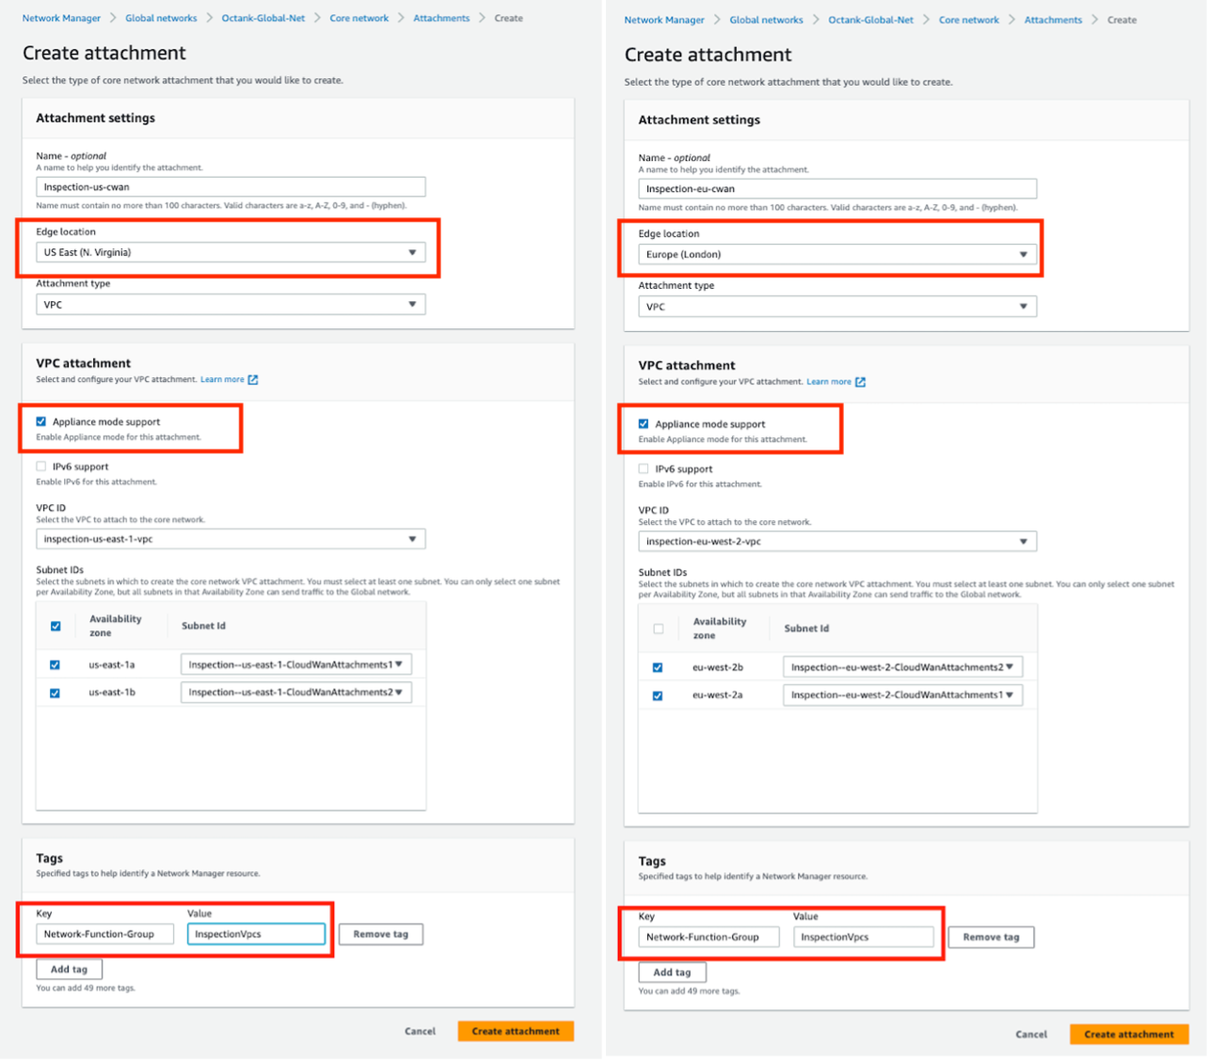1209x1063 pixels.
Task: Click the Network Manager breadcrumb link
Action: coord(60,17)
